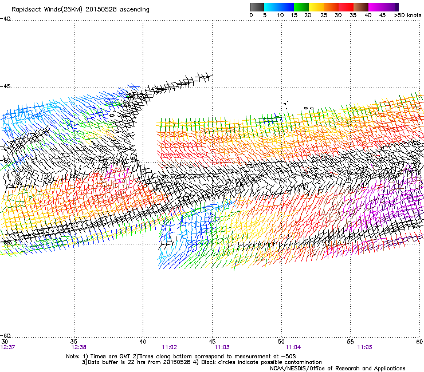Click the 55 longitude axis label

(350, 342)
